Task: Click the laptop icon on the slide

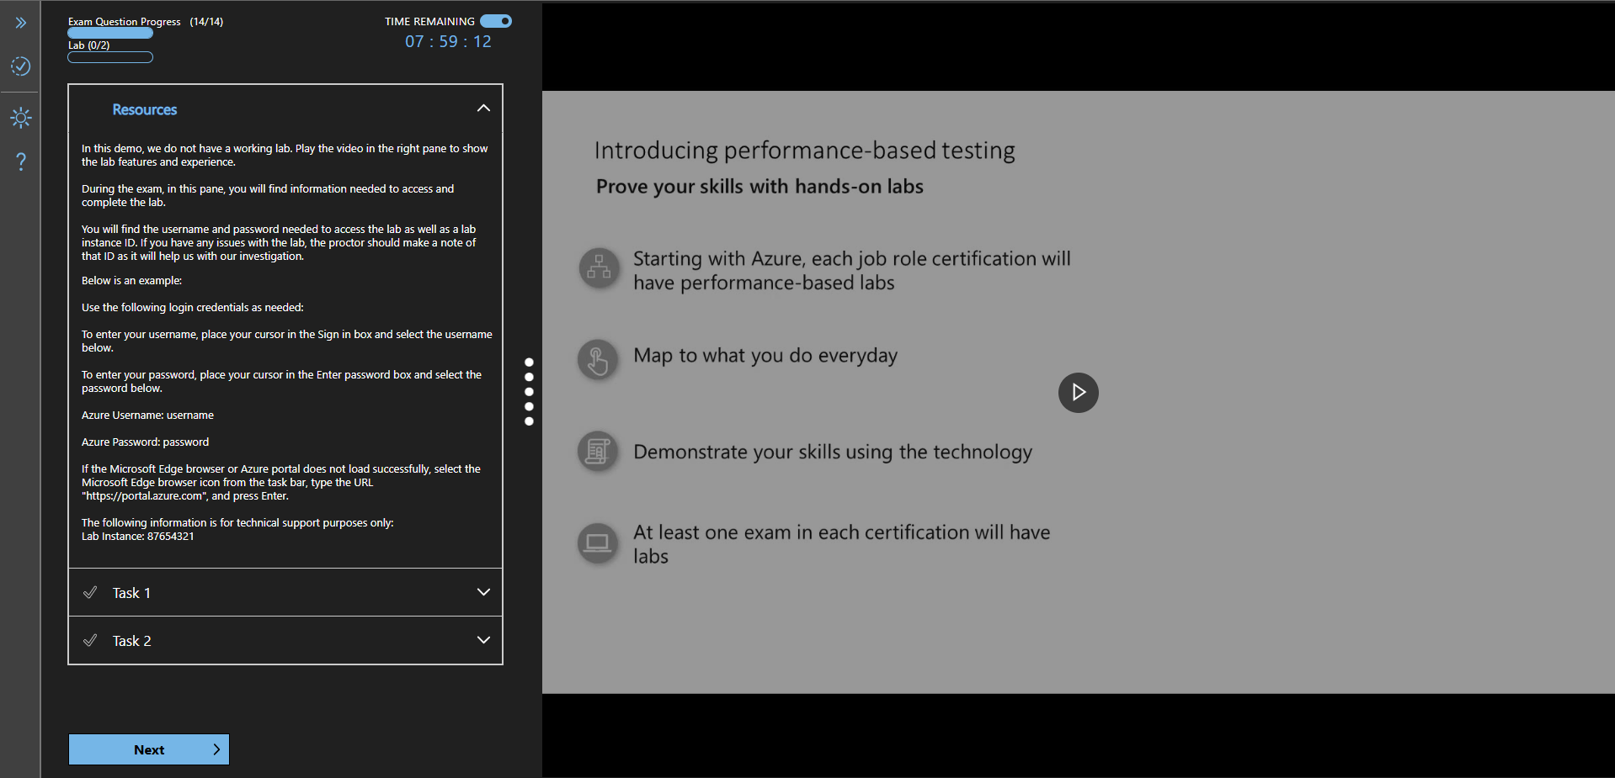Action: click(x=598, y=543)
